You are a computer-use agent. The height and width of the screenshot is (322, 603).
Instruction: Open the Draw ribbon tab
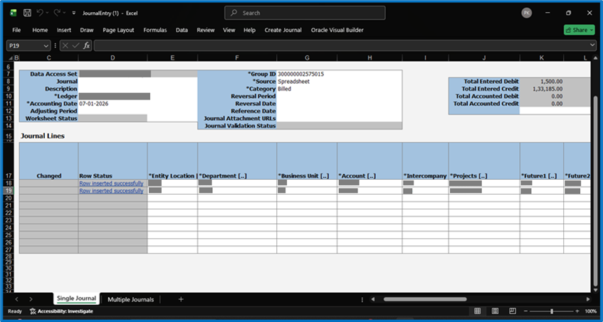click(87, 30)
